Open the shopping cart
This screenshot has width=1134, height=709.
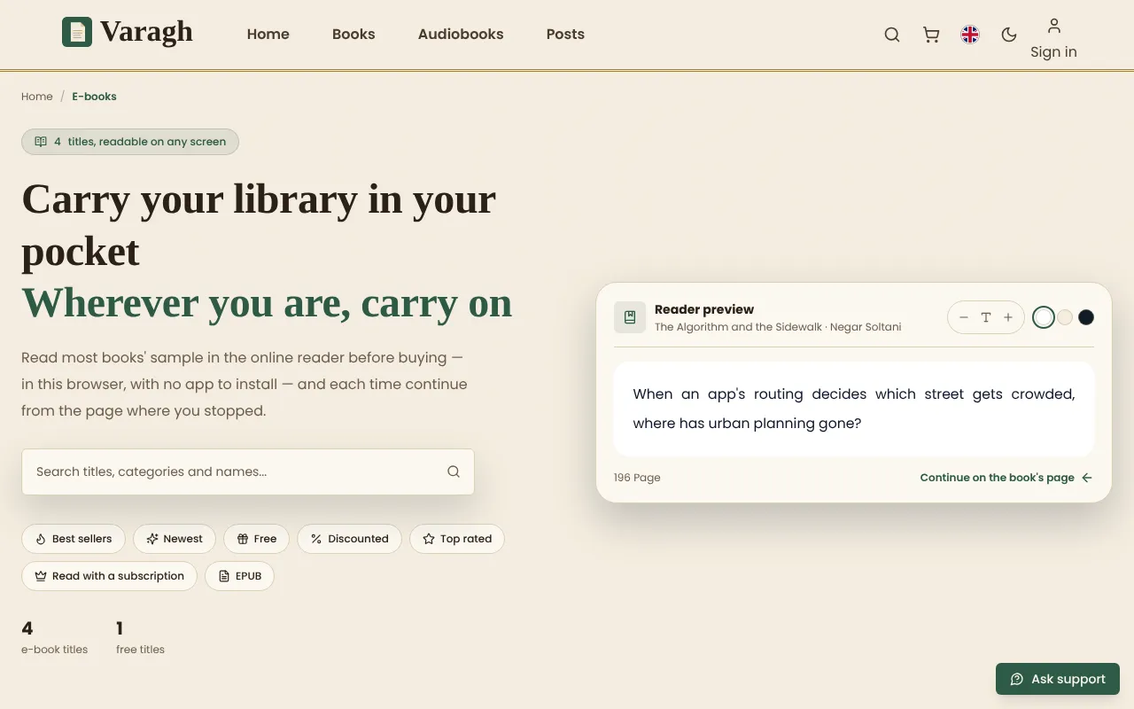(x=931, y=35)
